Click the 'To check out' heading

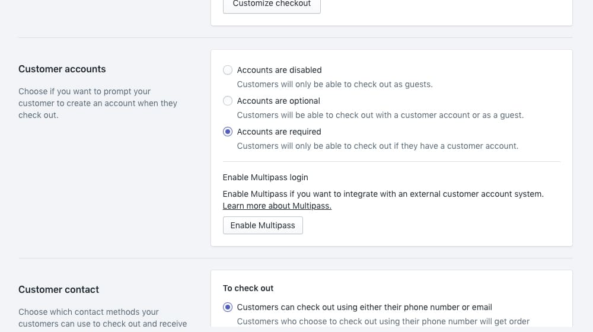(x=248, y=288)
